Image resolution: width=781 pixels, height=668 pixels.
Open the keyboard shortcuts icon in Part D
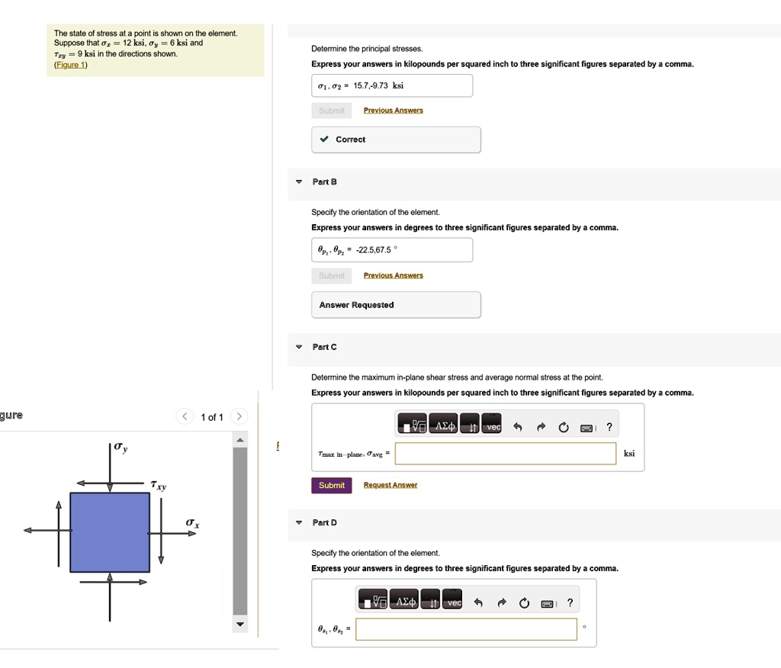tap(548, 602)
